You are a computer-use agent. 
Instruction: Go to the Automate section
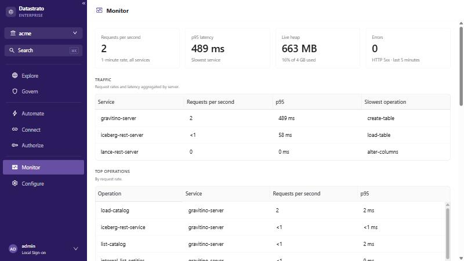pos(43,113)
